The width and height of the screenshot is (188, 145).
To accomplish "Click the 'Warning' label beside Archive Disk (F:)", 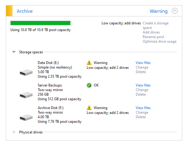I will 100,108.
